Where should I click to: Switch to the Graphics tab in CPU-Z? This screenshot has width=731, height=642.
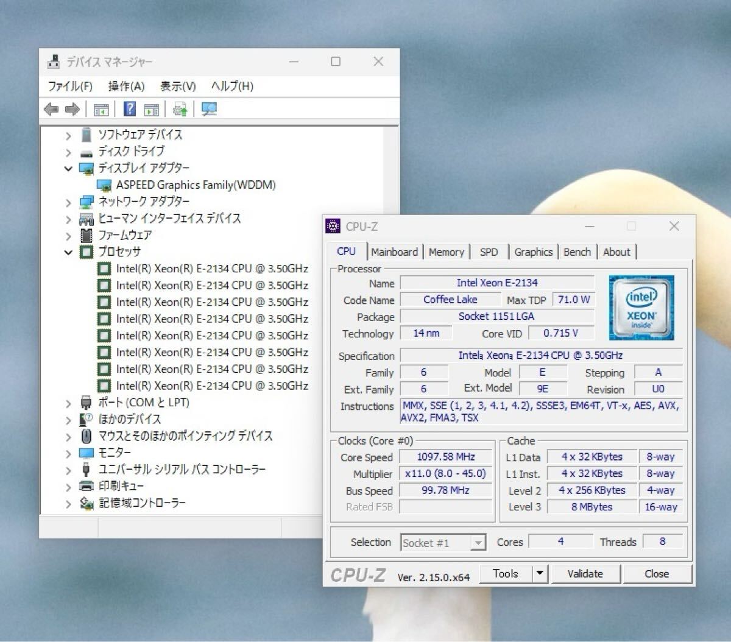[x=534, y=252]
